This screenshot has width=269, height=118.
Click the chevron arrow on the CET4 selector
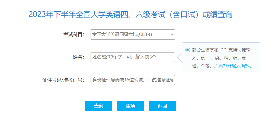172,34
